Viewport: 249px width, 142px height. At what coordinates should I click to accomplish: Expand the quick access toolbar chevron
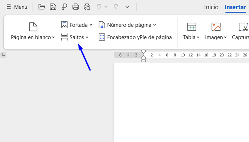pos(127,7)
